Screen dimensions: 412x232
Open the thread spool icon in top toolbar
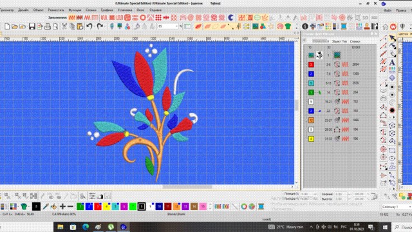pyautogui.click(x=344, y=26)
